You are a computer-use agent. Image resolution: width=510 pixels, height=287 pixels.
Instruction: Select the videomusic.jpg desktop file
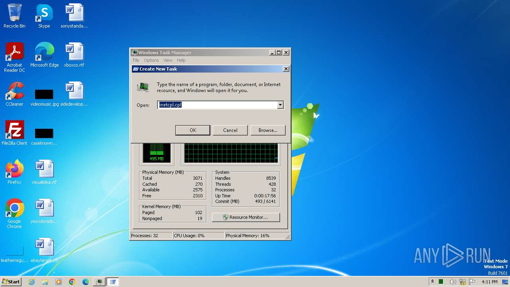pyautogui.click(x=44, y=98)
